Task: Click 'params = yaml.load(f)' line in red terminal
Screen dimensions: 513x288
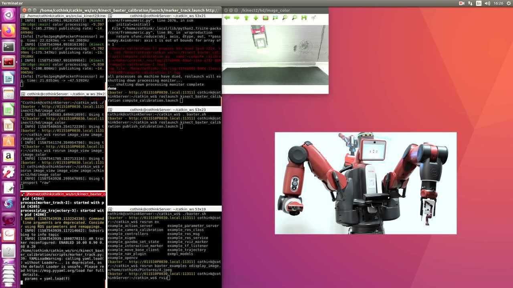Action: [46, 278]
